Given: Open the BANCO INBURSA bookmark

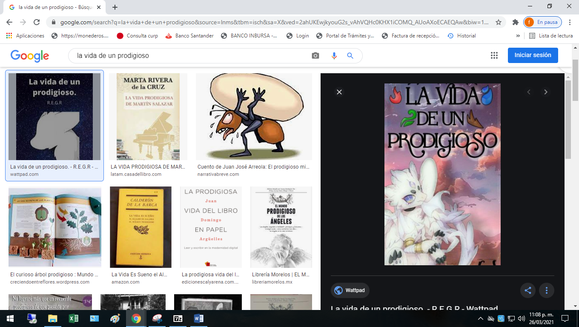Looking at the screenshot, I should [249, 36].
